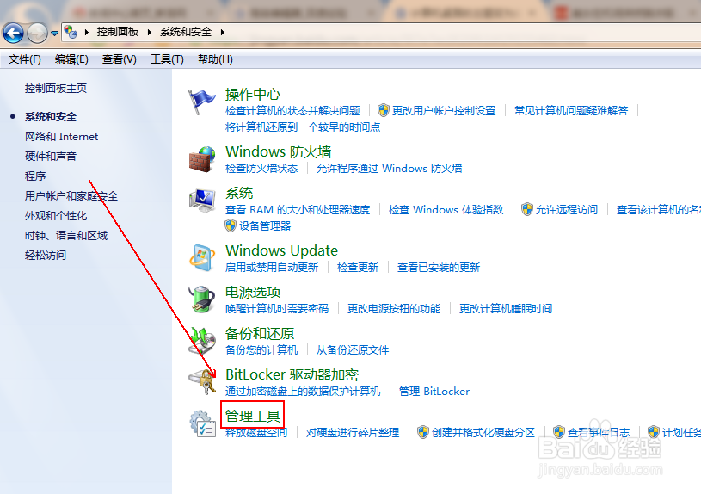Click 允许程序通过 Windows 防火墙

(390, 168)
